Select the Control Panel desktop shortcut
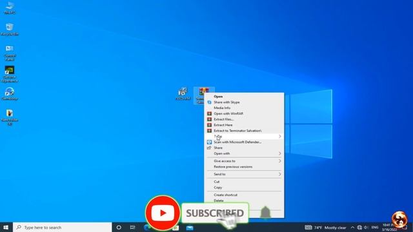Screen dimensions: 413x232 10,53
